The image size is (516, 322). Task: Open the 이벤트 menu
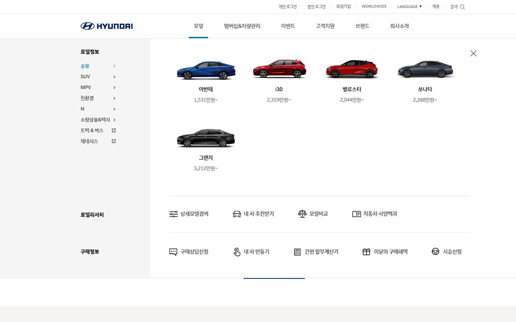point(288,26)
